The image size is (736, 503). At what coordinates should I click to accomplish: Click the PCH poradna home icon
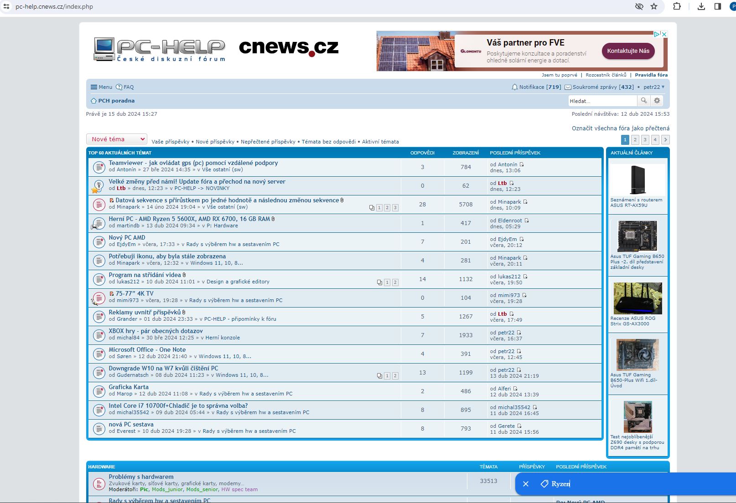tap(93, 101)
